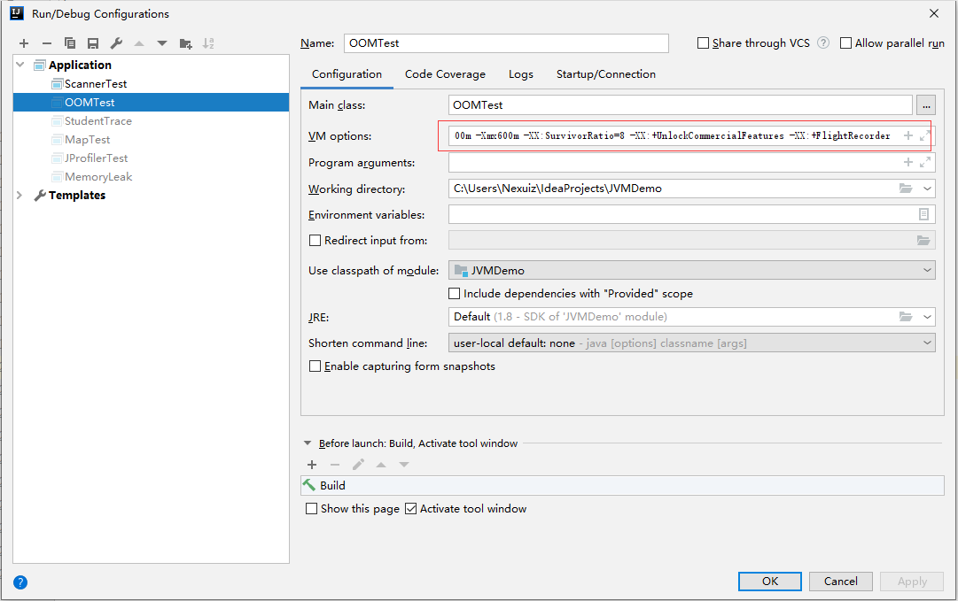Screen dimensions: 958x601
Task: Click the Save Configuration floppy icon
Action: pyautogui.click(x=92, y=43)
